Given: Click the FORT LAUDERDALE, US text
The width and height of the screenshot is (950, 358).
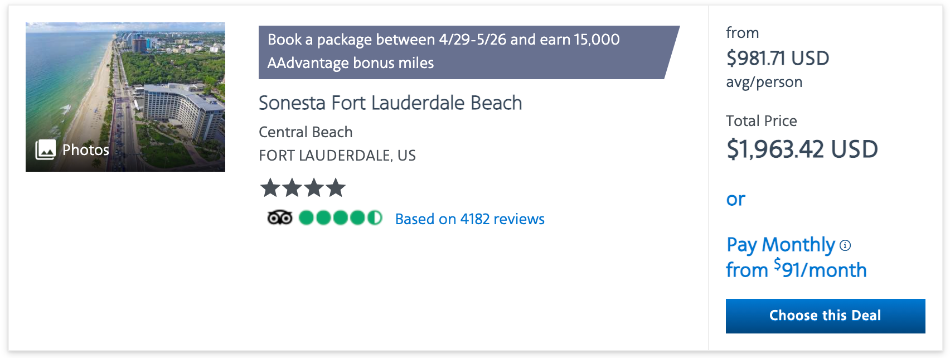Looking at the screenshot, I should point(337,156).
